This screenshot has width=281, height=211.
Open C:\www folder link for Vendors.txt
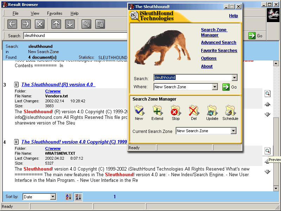53,91
